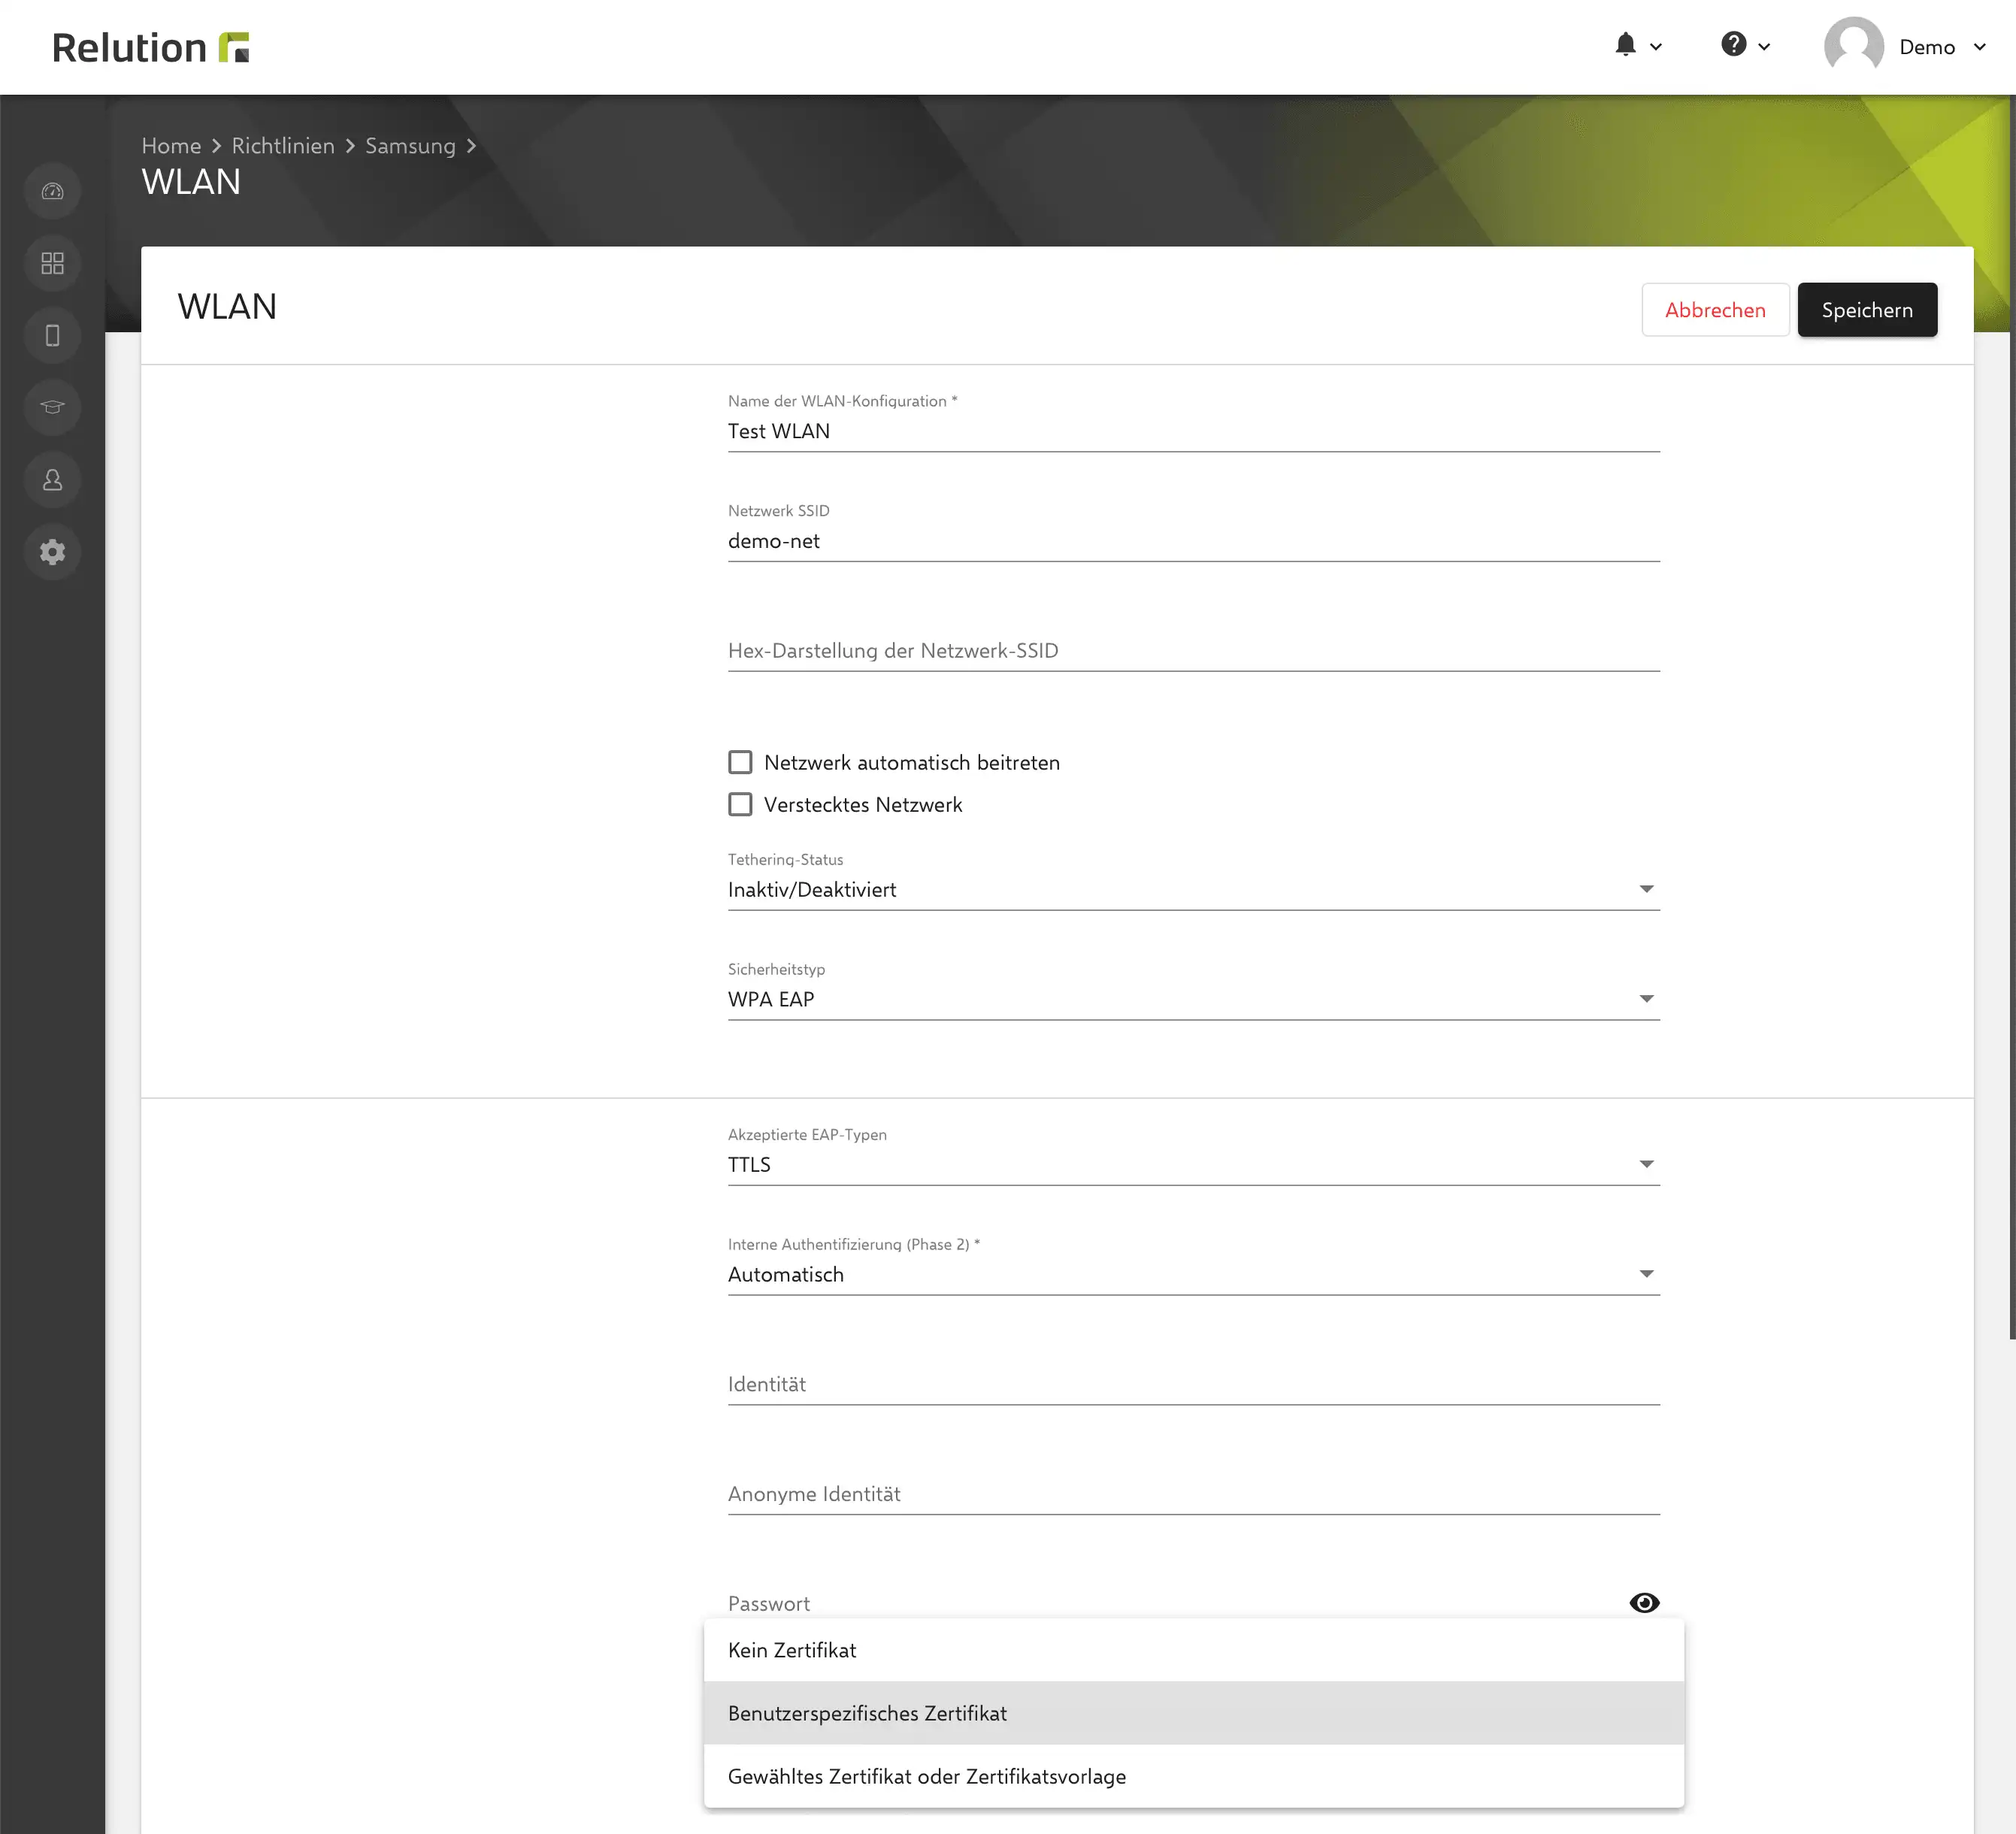Click Name der WLAN-Konfiguration field
The height and width of the screenshot is (1834, 2016).
point(1193,431)
